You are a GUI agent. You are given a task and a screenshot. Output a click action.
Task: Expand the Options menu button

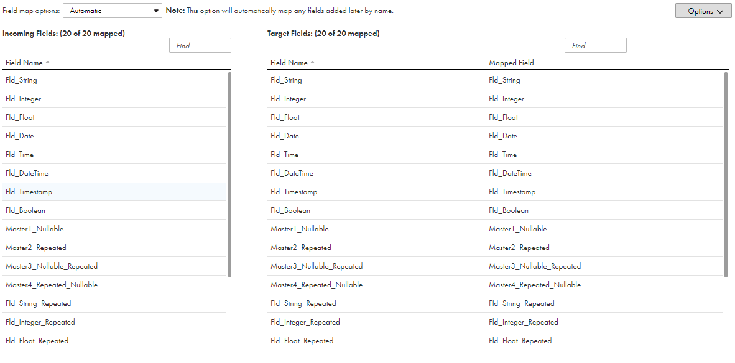click(x=703, y=11)
